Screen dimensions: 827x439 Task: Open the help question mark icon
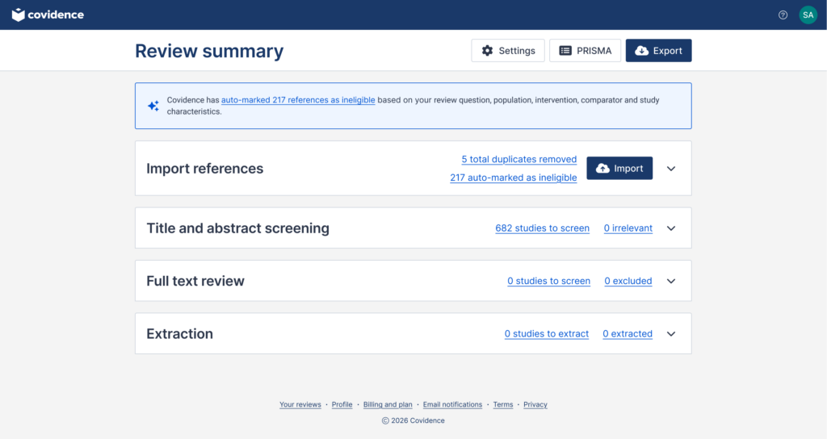[783, 15]
